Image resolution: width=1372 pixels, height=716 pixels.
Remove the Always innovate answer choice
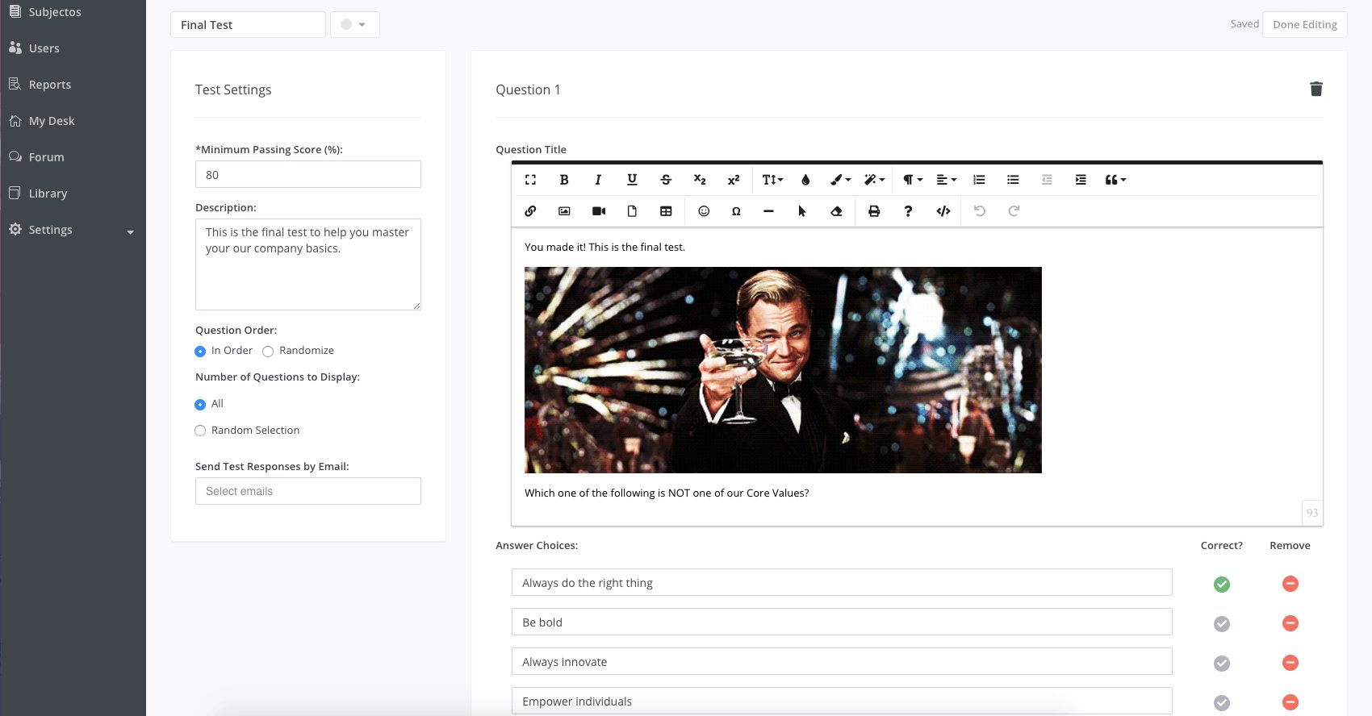[1290, 663]
